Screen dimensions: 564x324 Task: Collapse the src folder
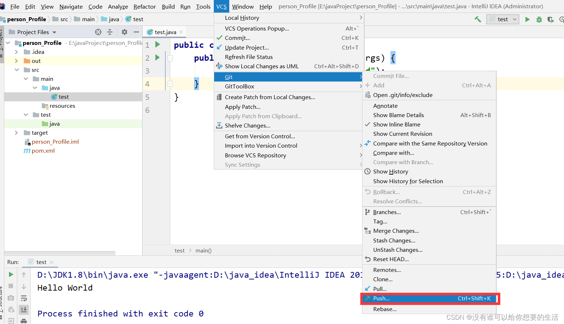click(x=17, y=70)
